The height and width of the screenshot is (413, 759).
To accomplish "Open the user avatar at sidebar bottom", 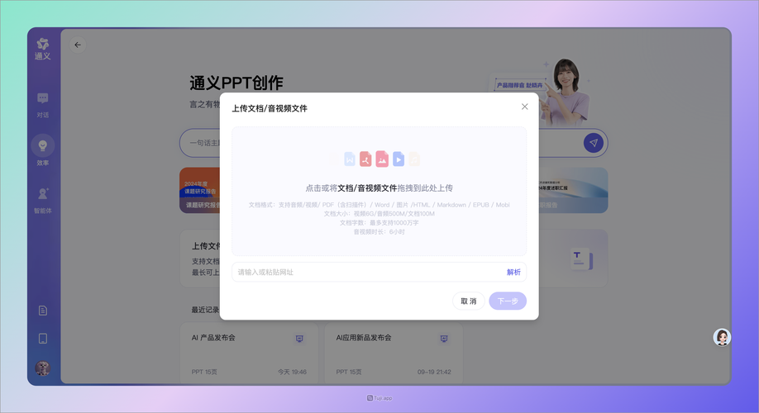I will (43, 368).
